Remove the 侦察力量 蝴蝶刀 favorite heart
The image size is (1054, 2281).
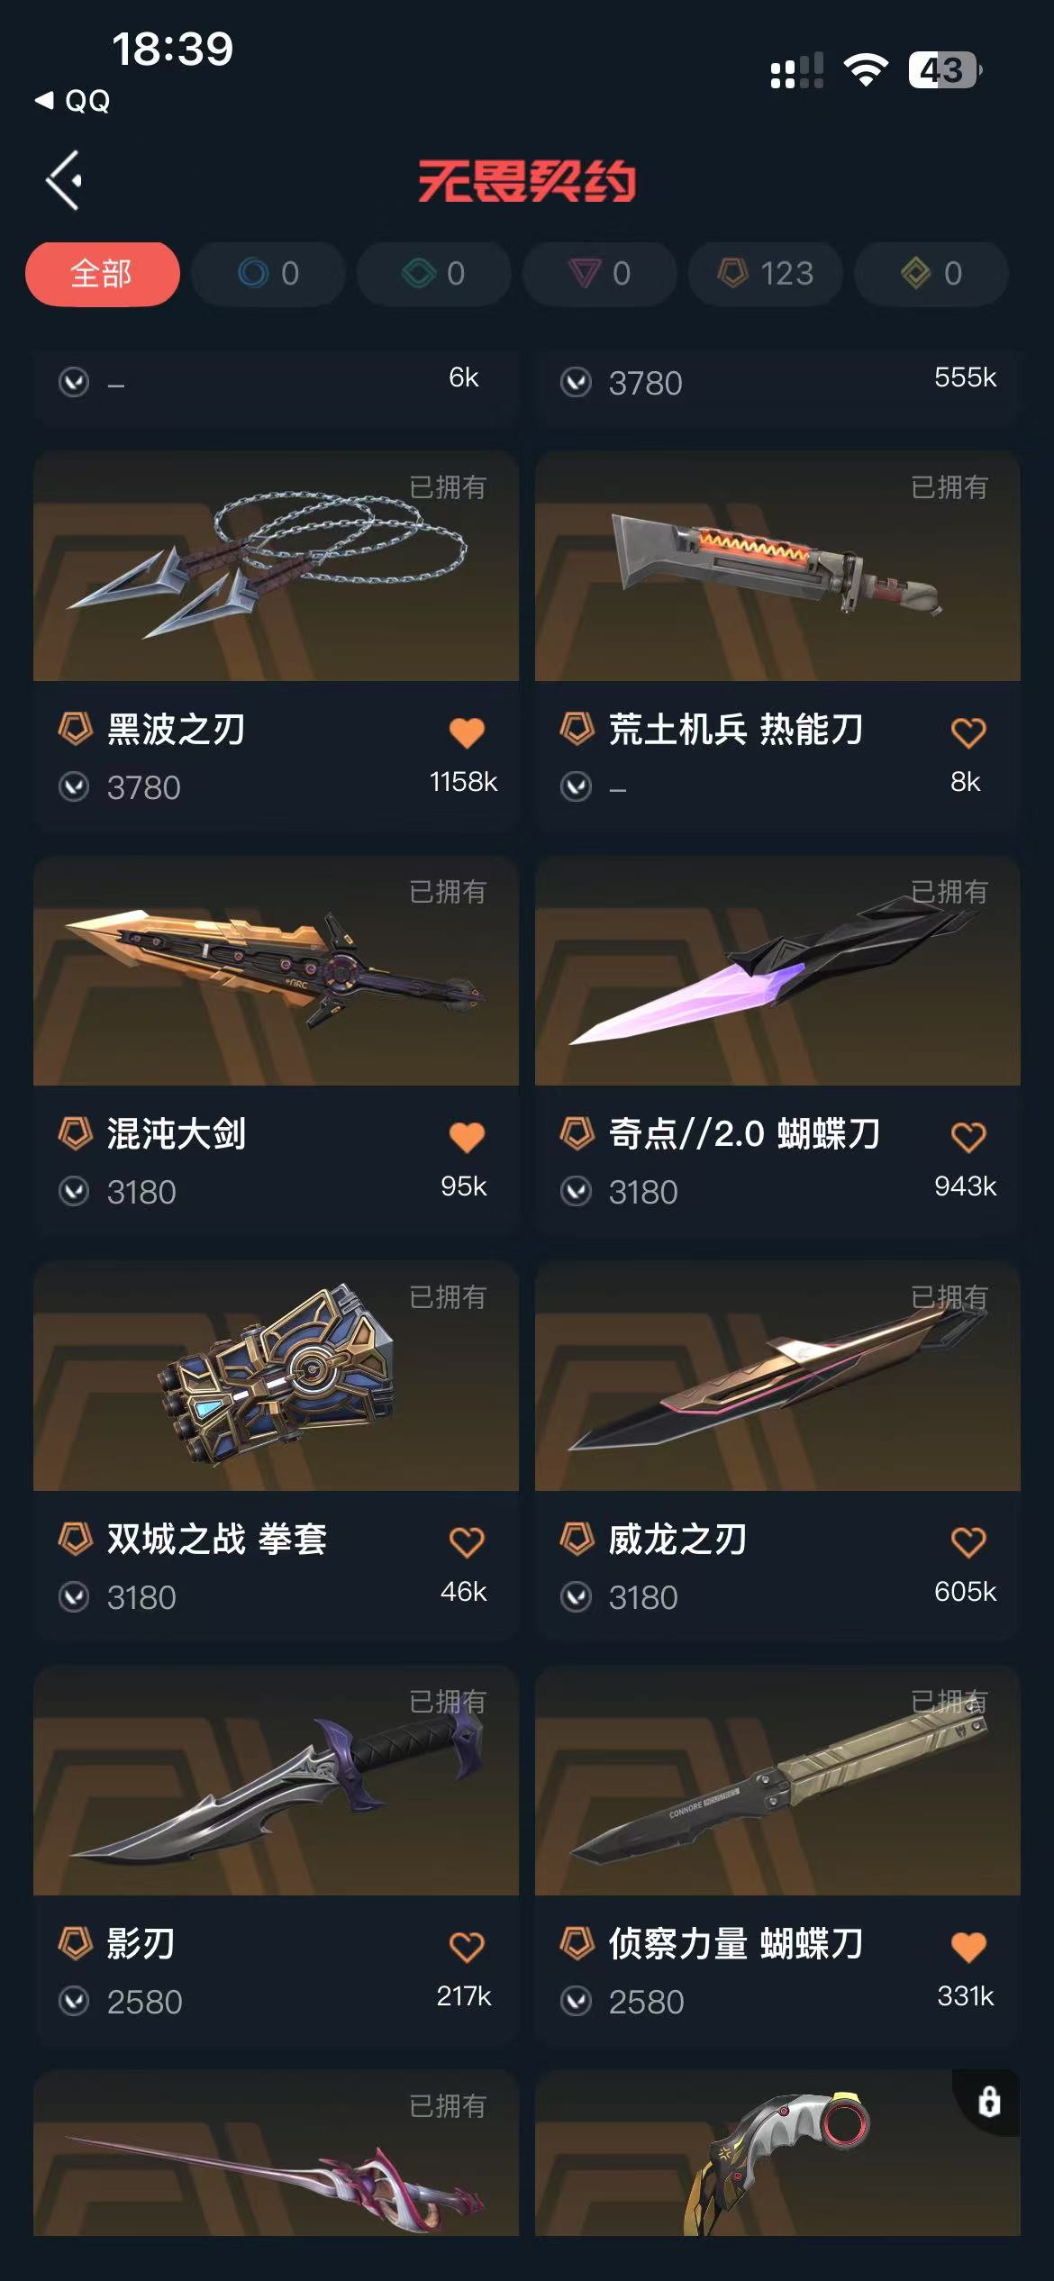click(x=968, y=1947)
